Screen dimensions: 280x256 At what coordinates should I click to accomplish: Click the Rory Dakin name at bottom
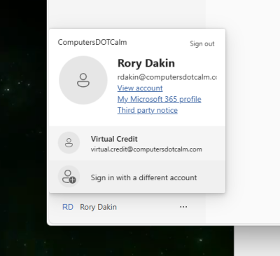click(98, 207)
